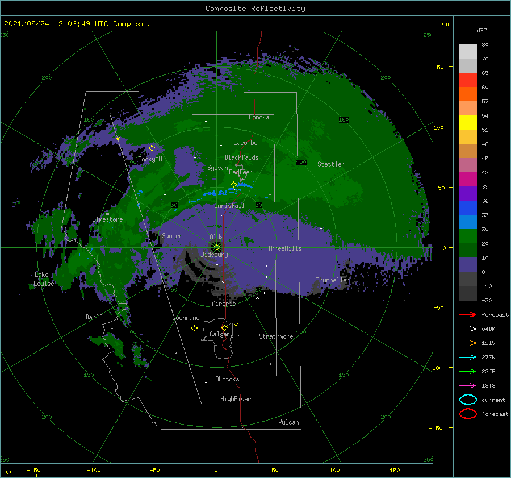Click the -30 dBZ scale value
The width and height of the screenshot is (511, 478).
[x=487, y=300]
